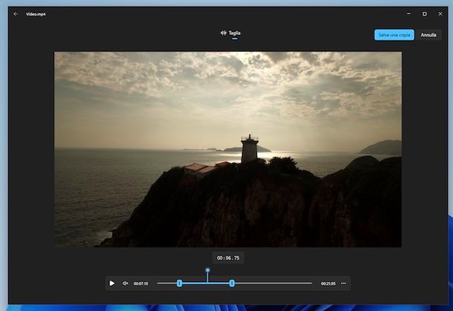
Task: Toggle the mute speaker icon
Action: click(x=126, y=284)
